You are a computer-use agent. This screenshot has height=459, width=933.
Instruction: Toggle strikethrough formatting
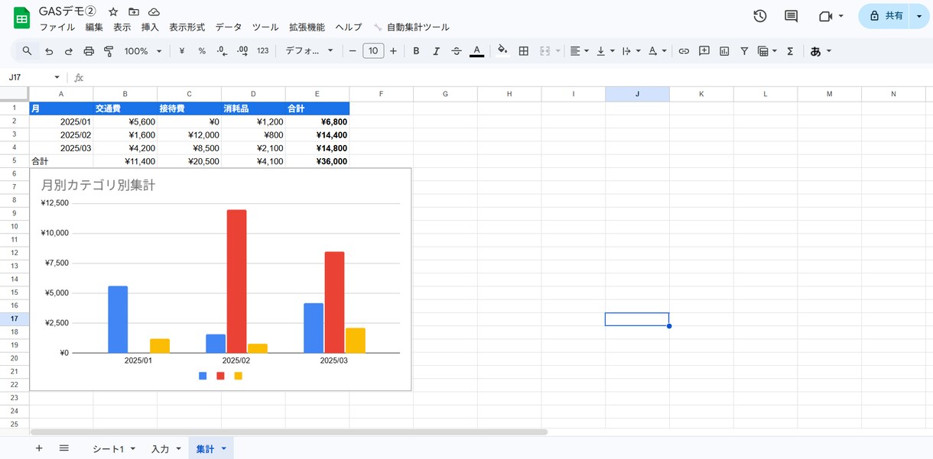(457, 51)
